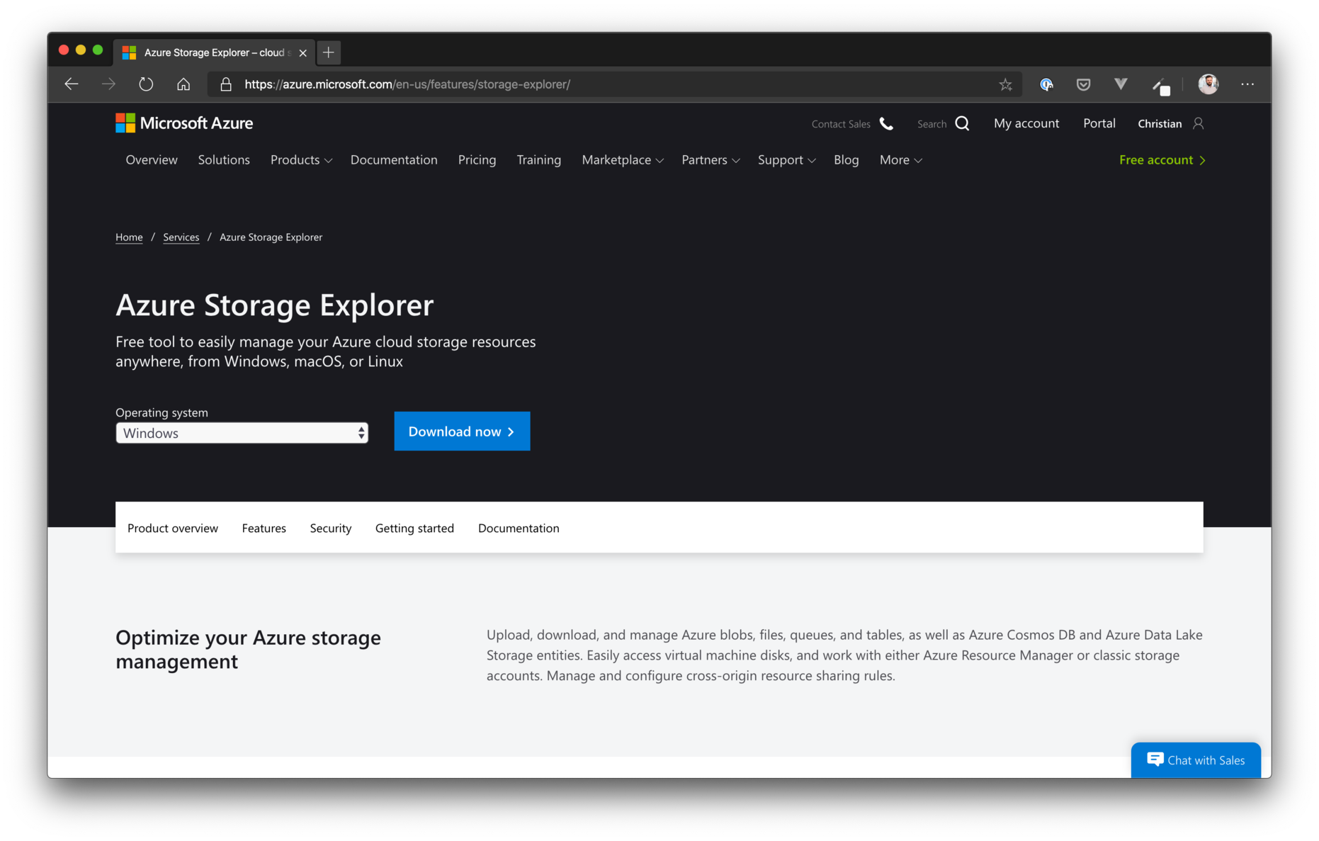Select Pricing in the navigation menu
Viewport: 1319px width, 841px height.
pos(477,160)
